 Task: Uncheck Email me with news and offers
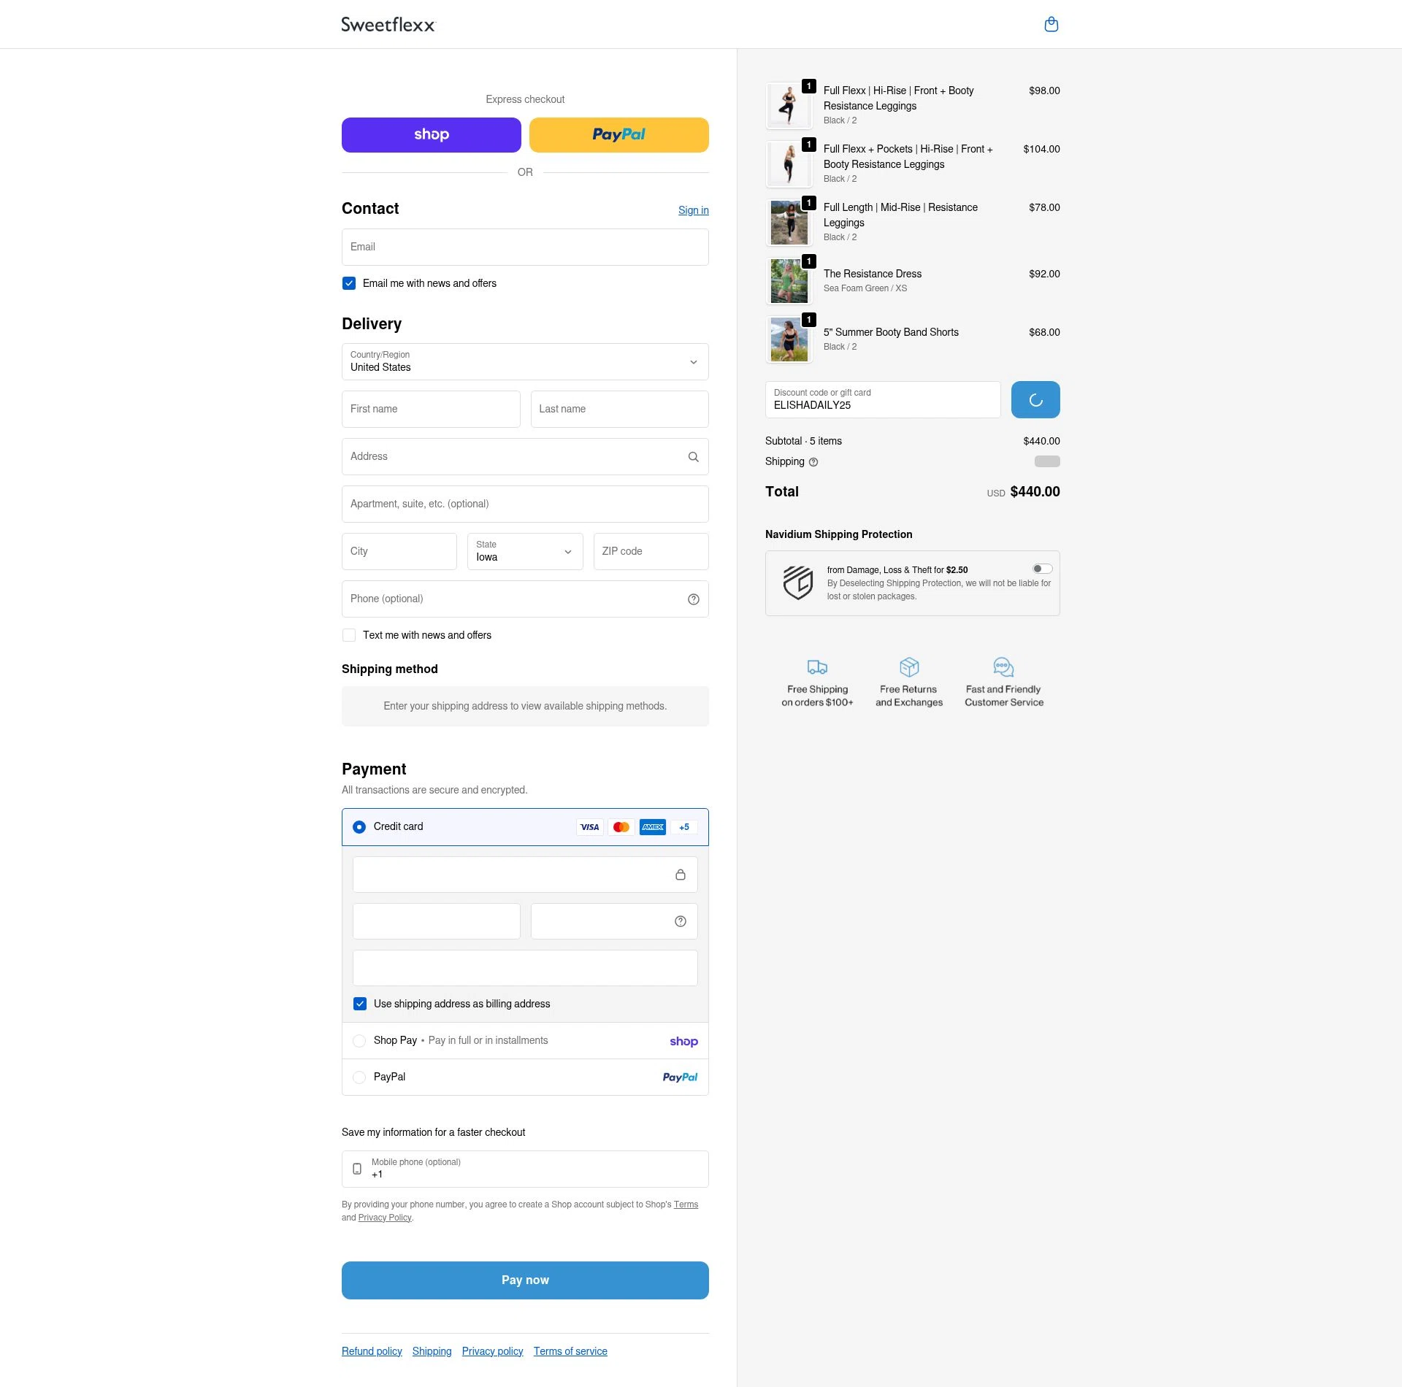pos(349,283)
